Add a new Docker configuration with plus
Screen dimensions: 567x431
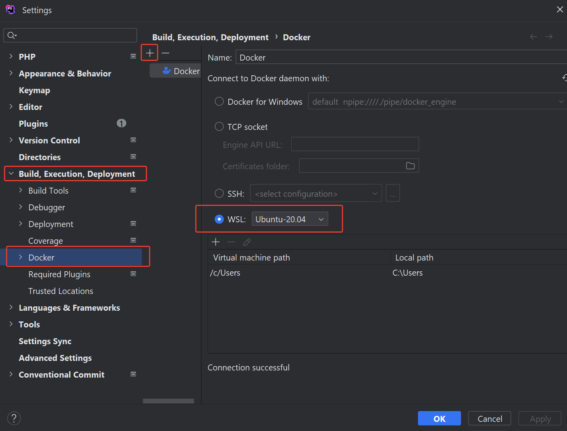(150, 53)
